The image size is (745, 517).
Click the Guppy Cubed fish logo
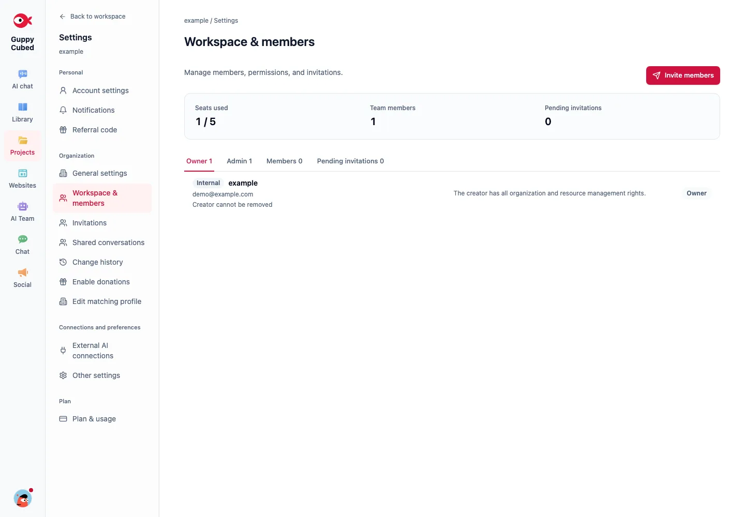point(22,21)
